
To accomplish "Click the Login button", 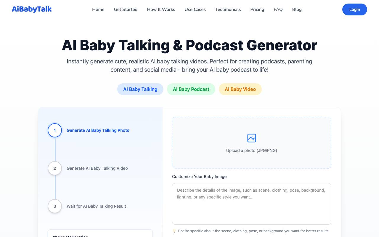I will [x=355, y=9].
